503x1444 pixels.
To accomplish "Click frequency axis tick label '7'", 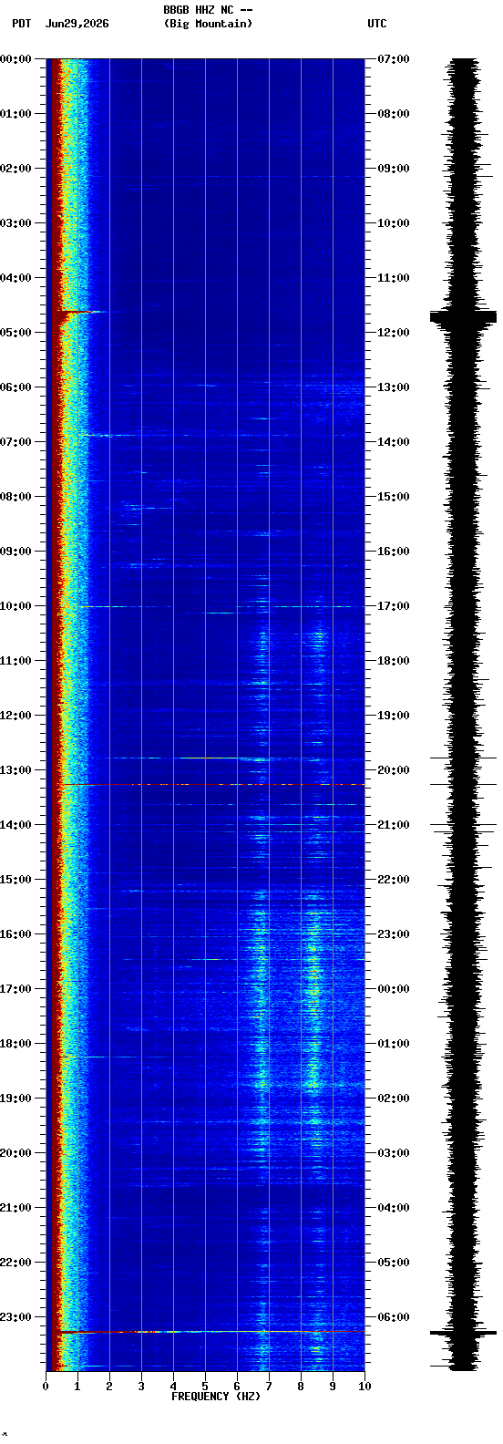I will point(269,1387).
